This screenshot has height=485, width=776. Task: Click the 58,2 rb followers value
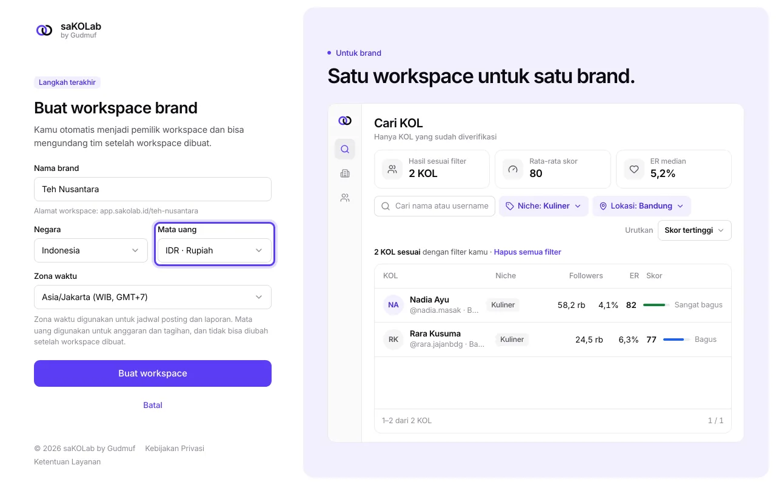tap(571, 305)
